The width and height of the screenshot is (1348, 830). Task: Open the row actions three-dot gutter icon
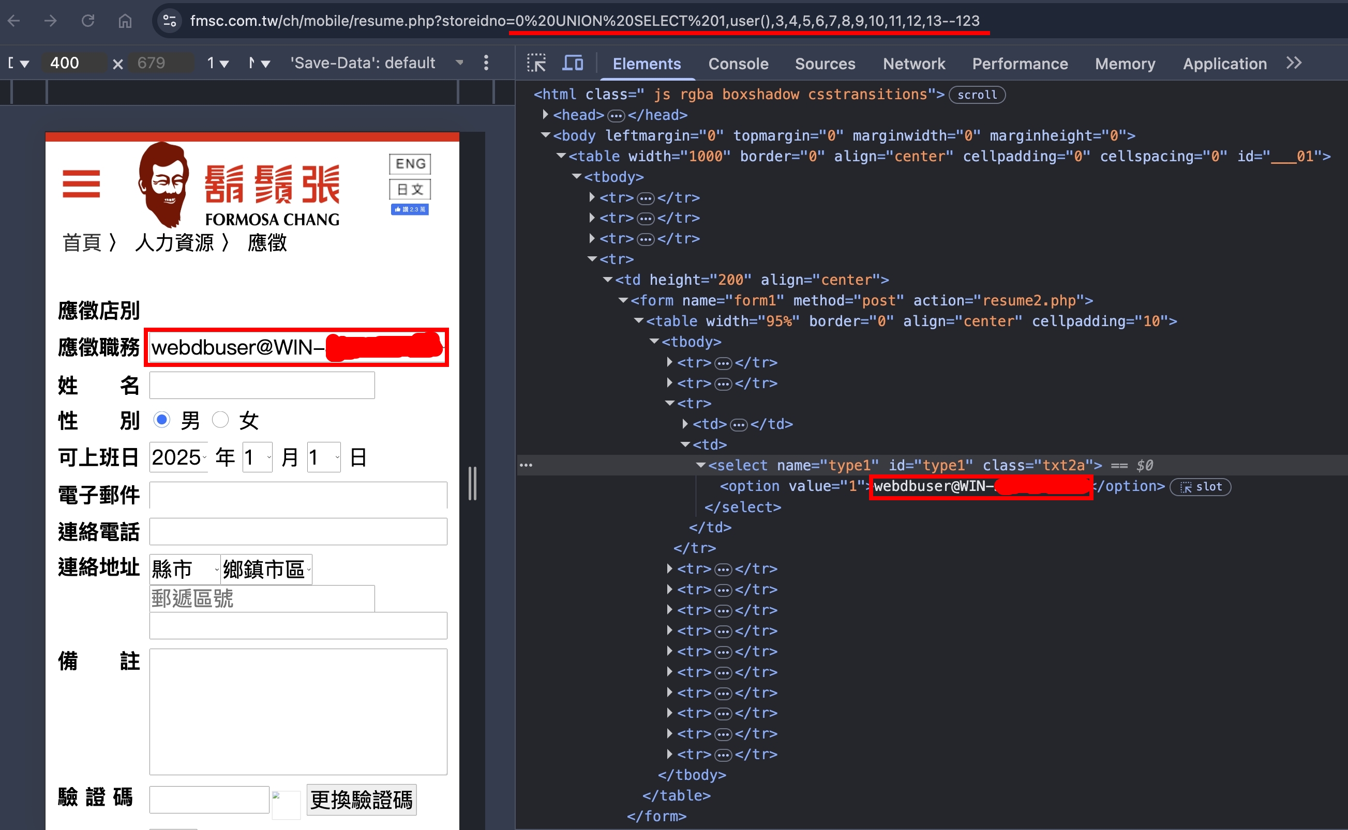pos(526,466)
